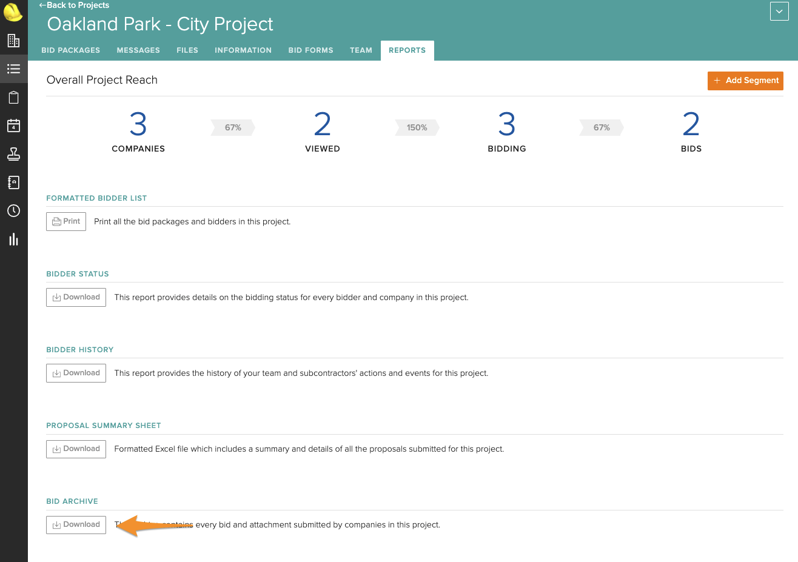Switch to the Bid Packages tab

pyautogui.click(x=70, y=50)
